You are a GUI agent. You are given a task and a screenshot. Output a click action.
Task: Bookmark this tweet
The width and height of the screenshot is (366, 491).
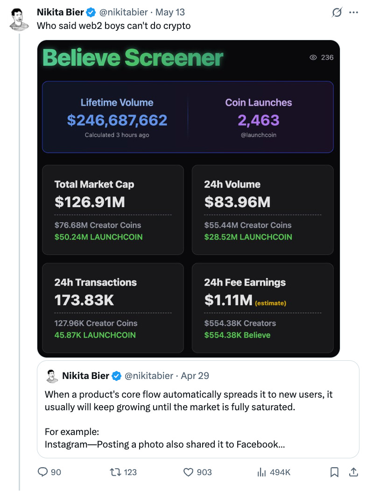(334, 472)
